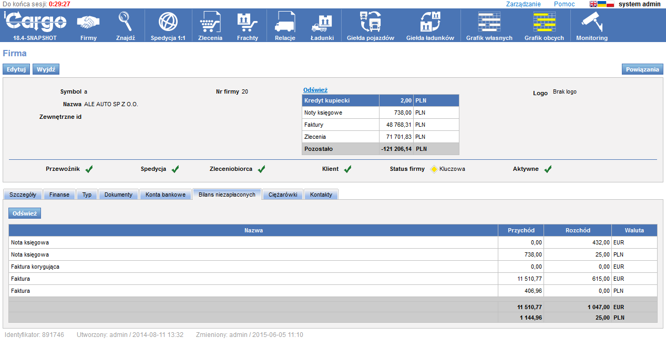Screen dimensions: 666x358
Task: Open Grafik własnych schedule icon
Action: pos(489,23)
